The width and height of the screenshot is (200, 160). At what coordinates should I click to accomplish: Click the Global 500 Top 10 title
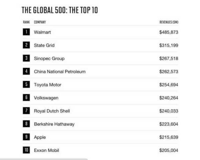[60, 10]
